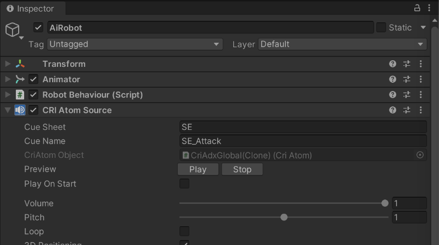The image size is (439, 245).
Task: Enable the Static checkbox
Action: coord(381,27)
